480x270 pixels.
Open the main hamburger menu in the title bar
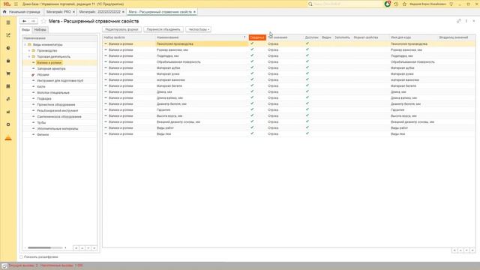[x=16, y=4]
